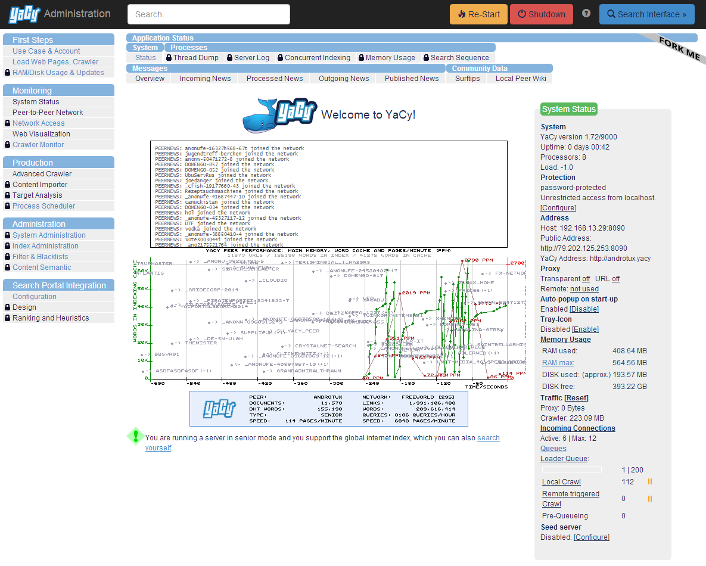The width and height of the screenshot is (706, 566).
Task: Select System Status in Monitoring
Action: point(36,102)
